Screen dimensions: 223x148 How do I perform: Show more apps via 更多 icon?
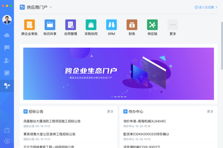coord(173,25)
